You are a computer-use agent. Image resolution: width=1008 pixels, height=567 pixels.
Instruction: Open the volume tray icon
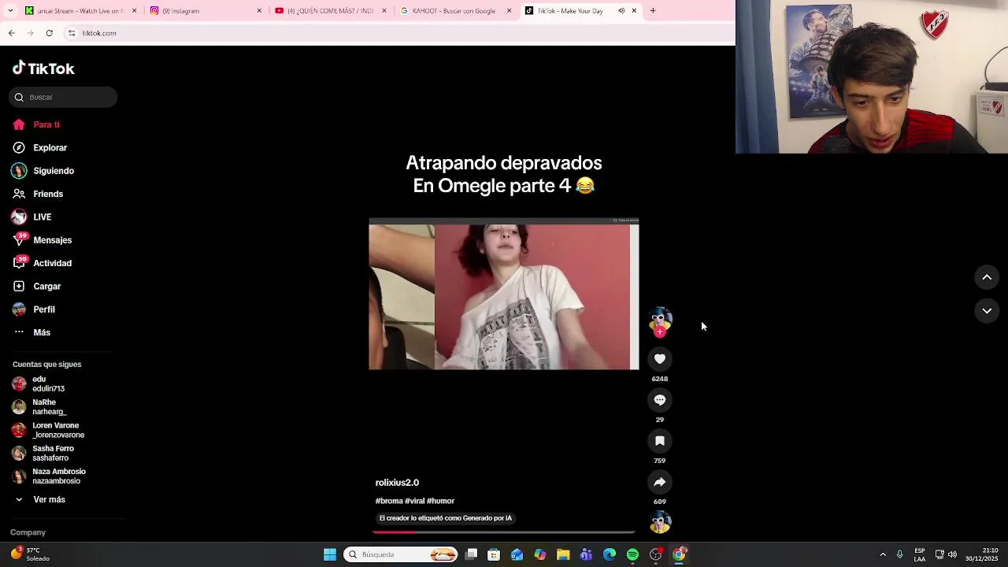click(x=952, y=554)
